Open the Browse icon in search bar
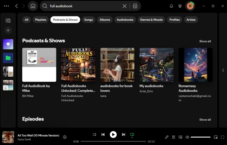 tap(135, 6)
